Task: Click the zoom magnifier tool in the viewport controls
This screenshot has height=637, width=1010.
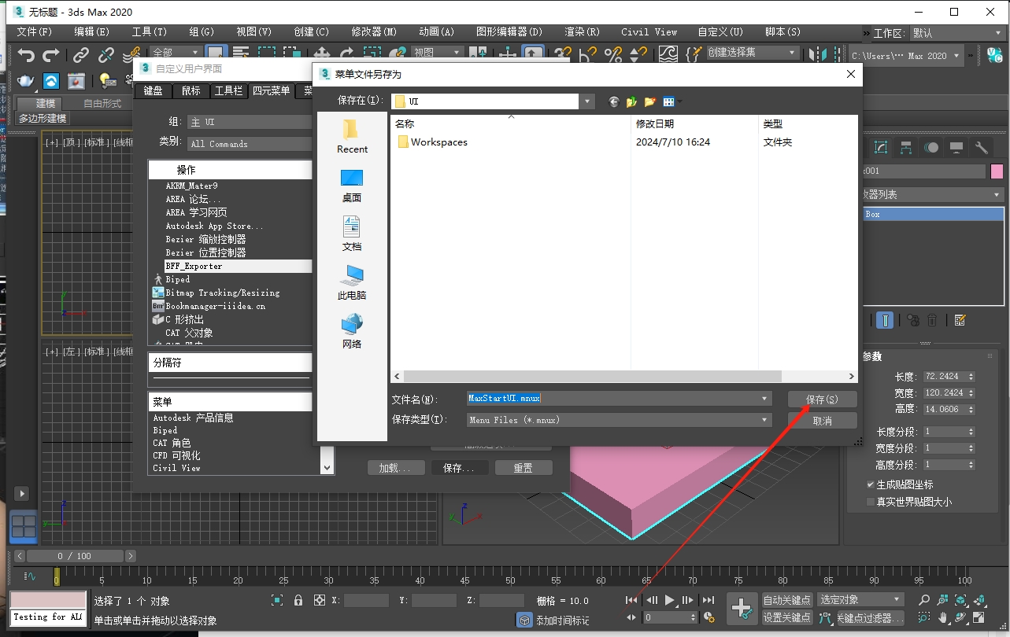Action: coord(923,599)
